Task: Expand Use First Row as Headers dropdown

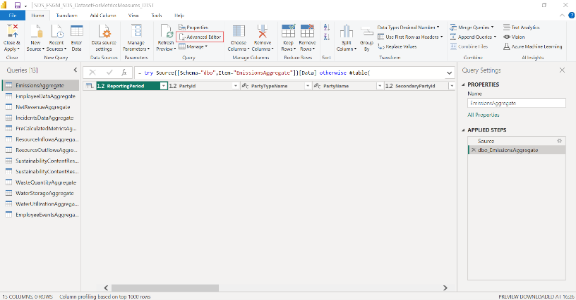Action: [x=442, y=37]
